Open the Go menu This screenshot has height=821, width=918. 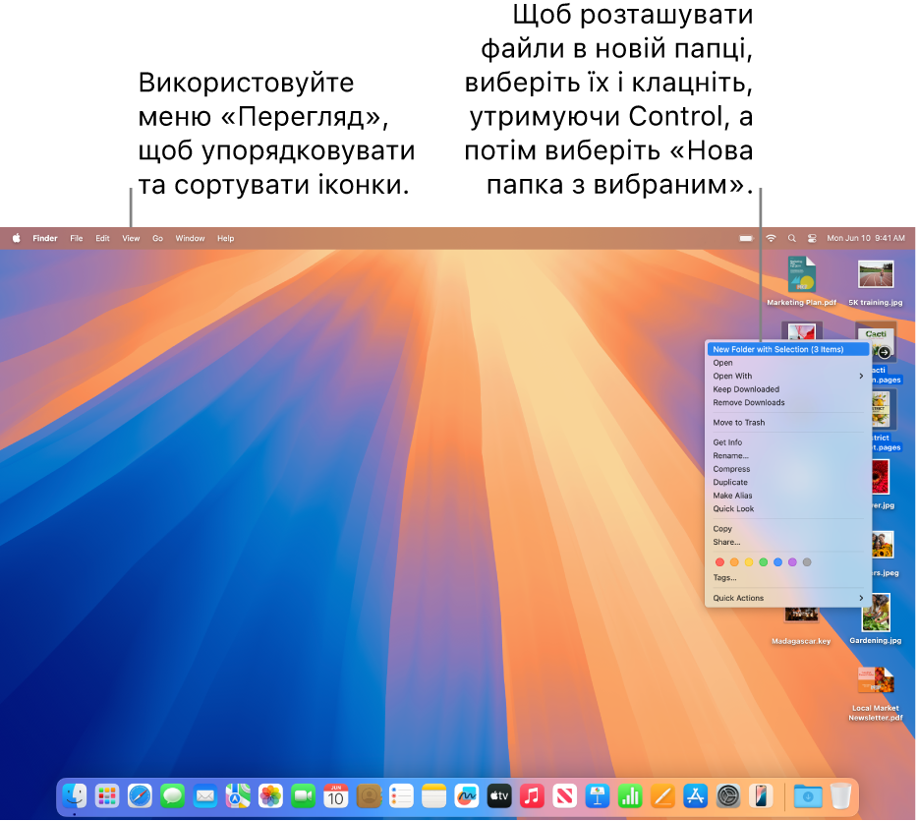click(x=157, y=238)
